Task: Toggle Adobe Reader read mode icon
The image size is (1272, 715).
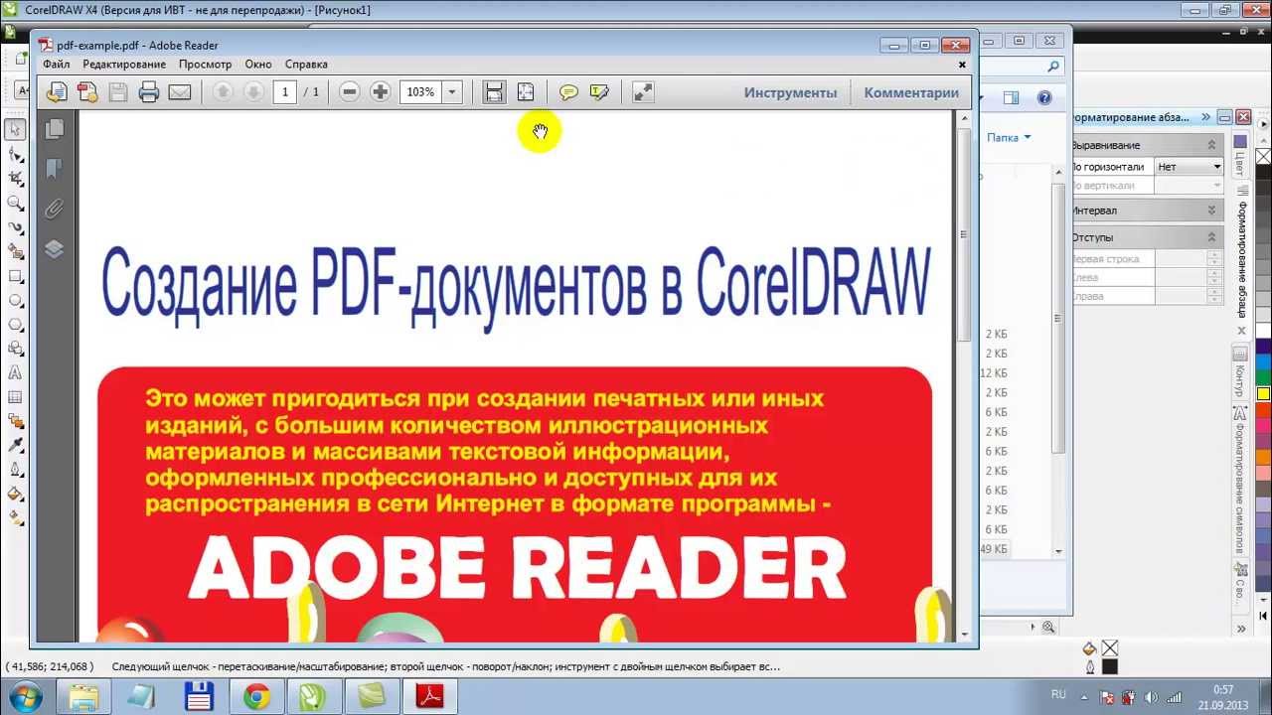Action: (643, 92)
